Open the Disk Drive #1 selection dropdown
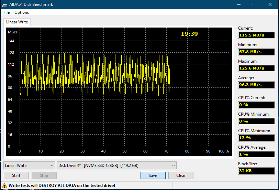279x190 pixels. (x=117, y=166)
